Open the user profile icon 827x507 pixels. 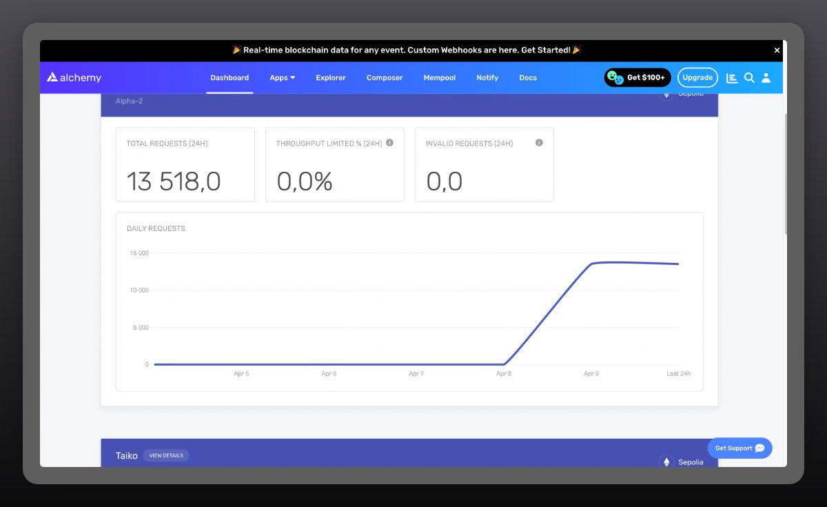coord(766,78)
